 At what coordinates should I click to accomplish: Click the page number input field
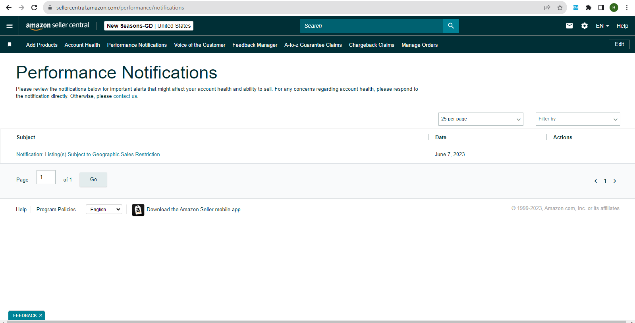[x=46, y=177]
